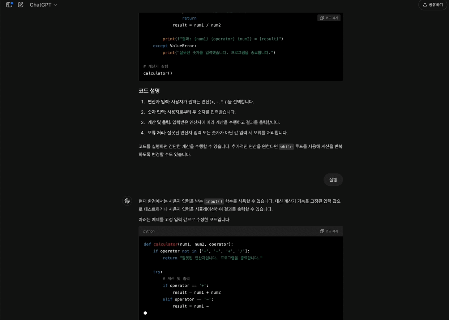
Task: Select the 실행 user message bubble
Action: 333,180
